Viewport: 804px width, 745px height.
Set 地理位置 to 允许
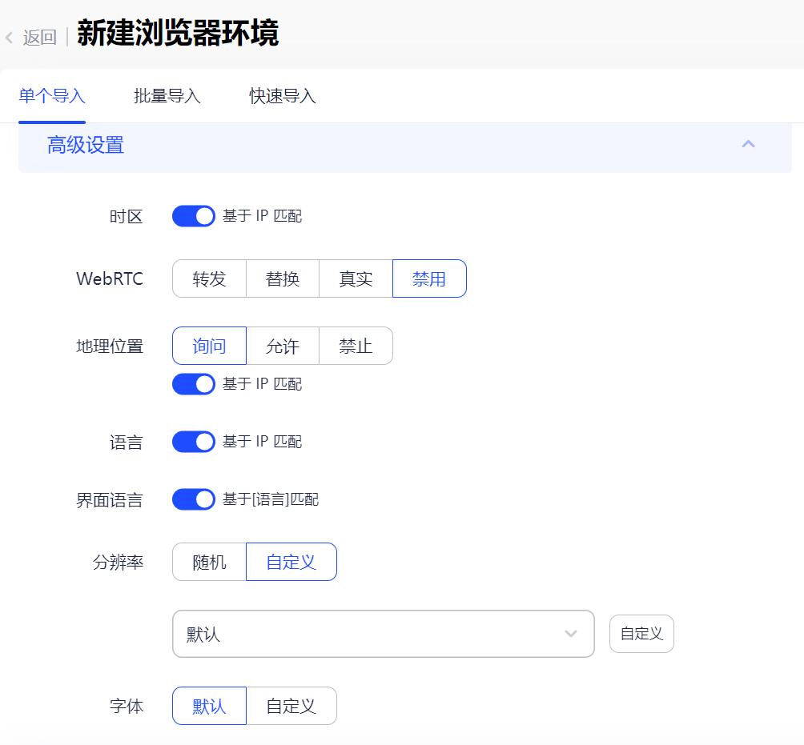282,346
